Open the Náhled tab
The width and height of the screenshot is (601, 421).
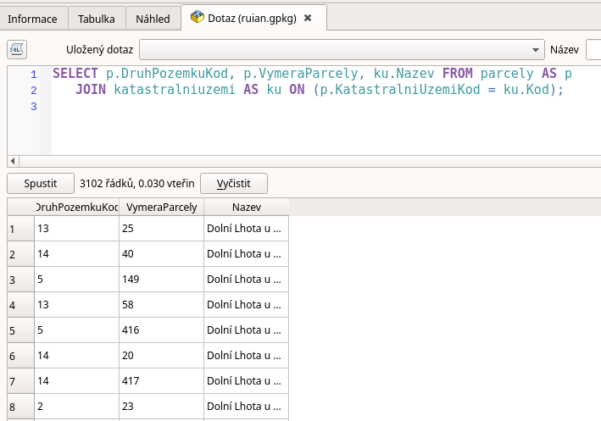[x=153, y=19]
